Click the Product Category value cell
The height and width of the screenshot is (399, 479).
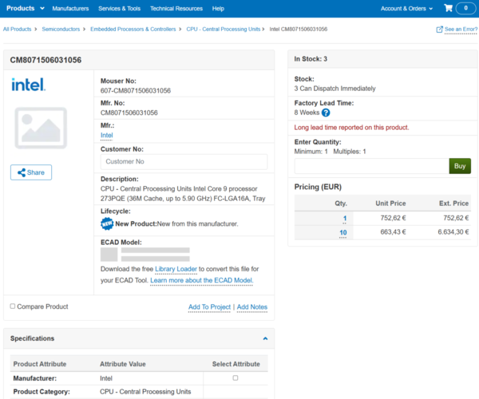click(145, 392)
